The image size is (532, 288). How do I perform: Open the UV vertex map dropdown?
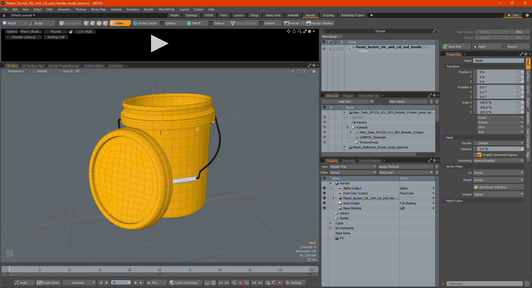pos(498,173)
